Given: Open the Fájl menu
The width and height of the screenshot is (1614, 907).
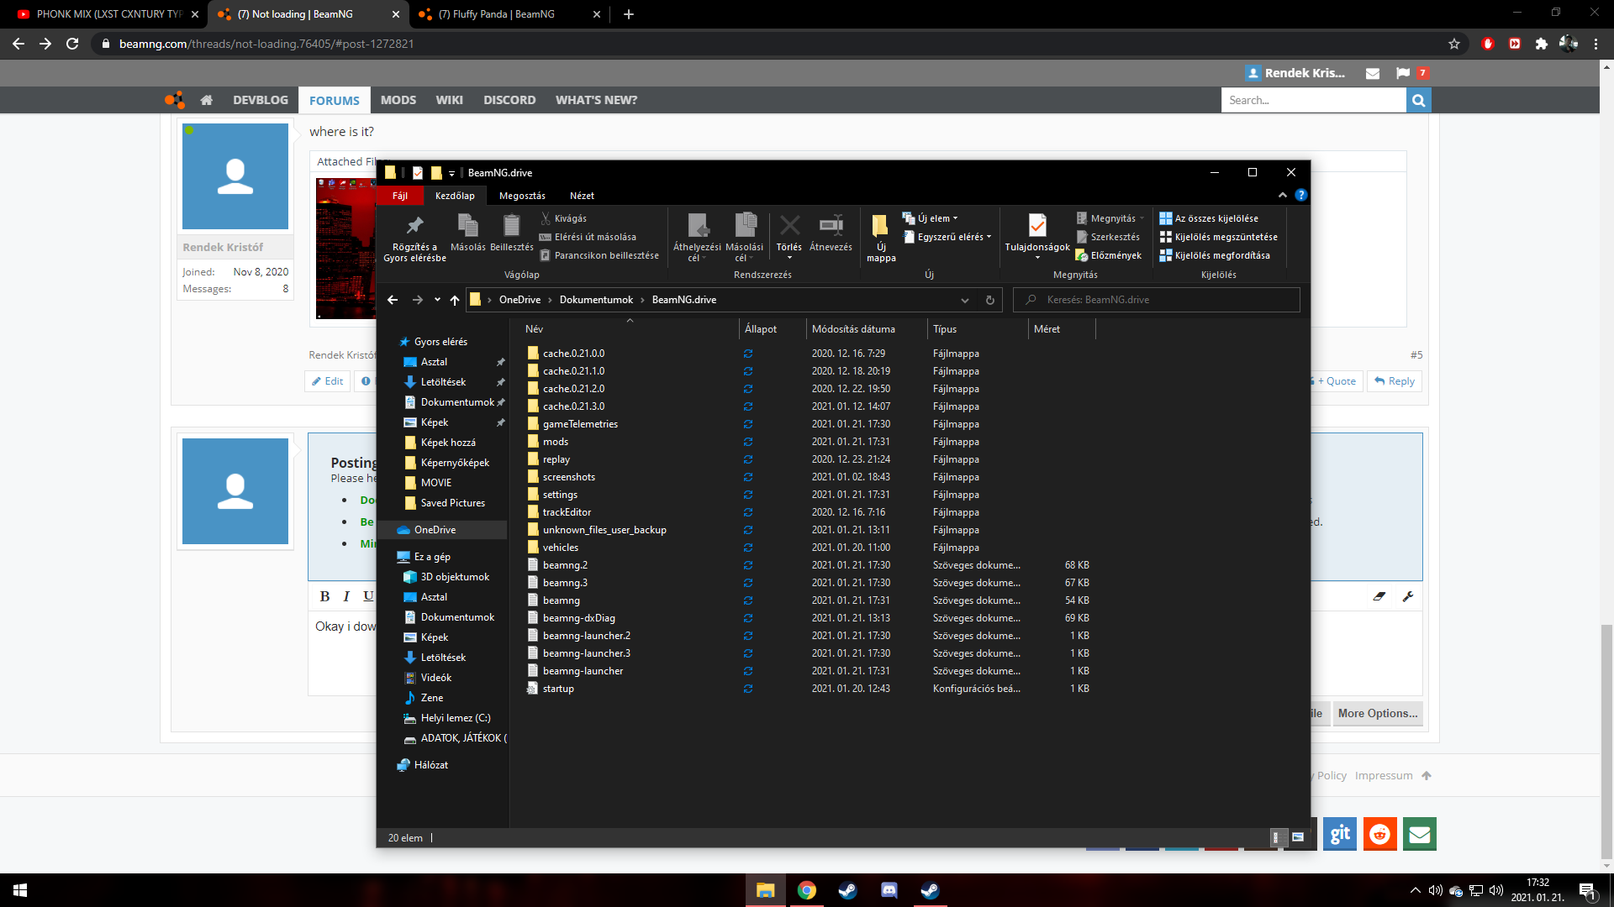Looking at the screenshot, I should point(400,196).
